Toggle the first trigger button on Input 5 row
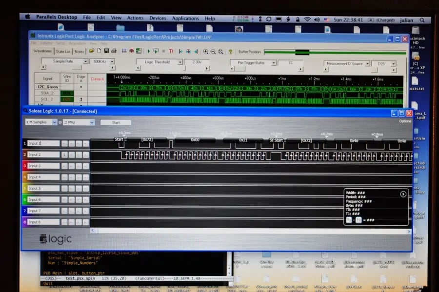 tap(64, 189)
